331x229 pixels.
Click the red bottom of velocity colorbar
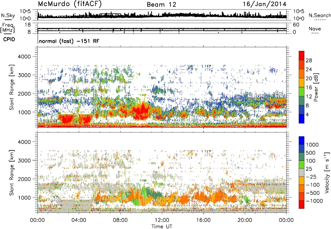pos(302,205)
